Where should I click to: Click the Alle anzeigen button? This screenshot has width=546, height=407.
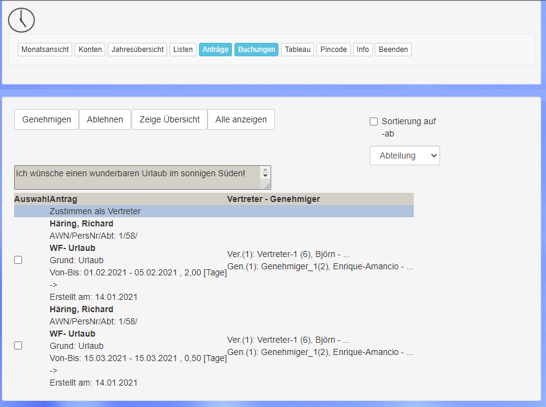point(241,119)
